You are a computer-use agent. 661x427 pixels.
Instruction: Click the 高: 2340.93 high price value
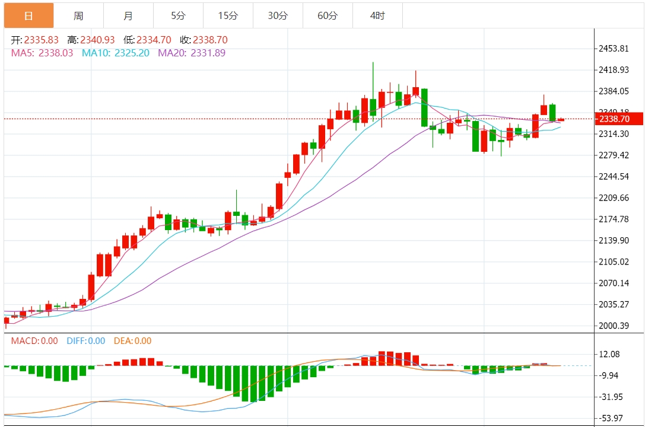91,40
